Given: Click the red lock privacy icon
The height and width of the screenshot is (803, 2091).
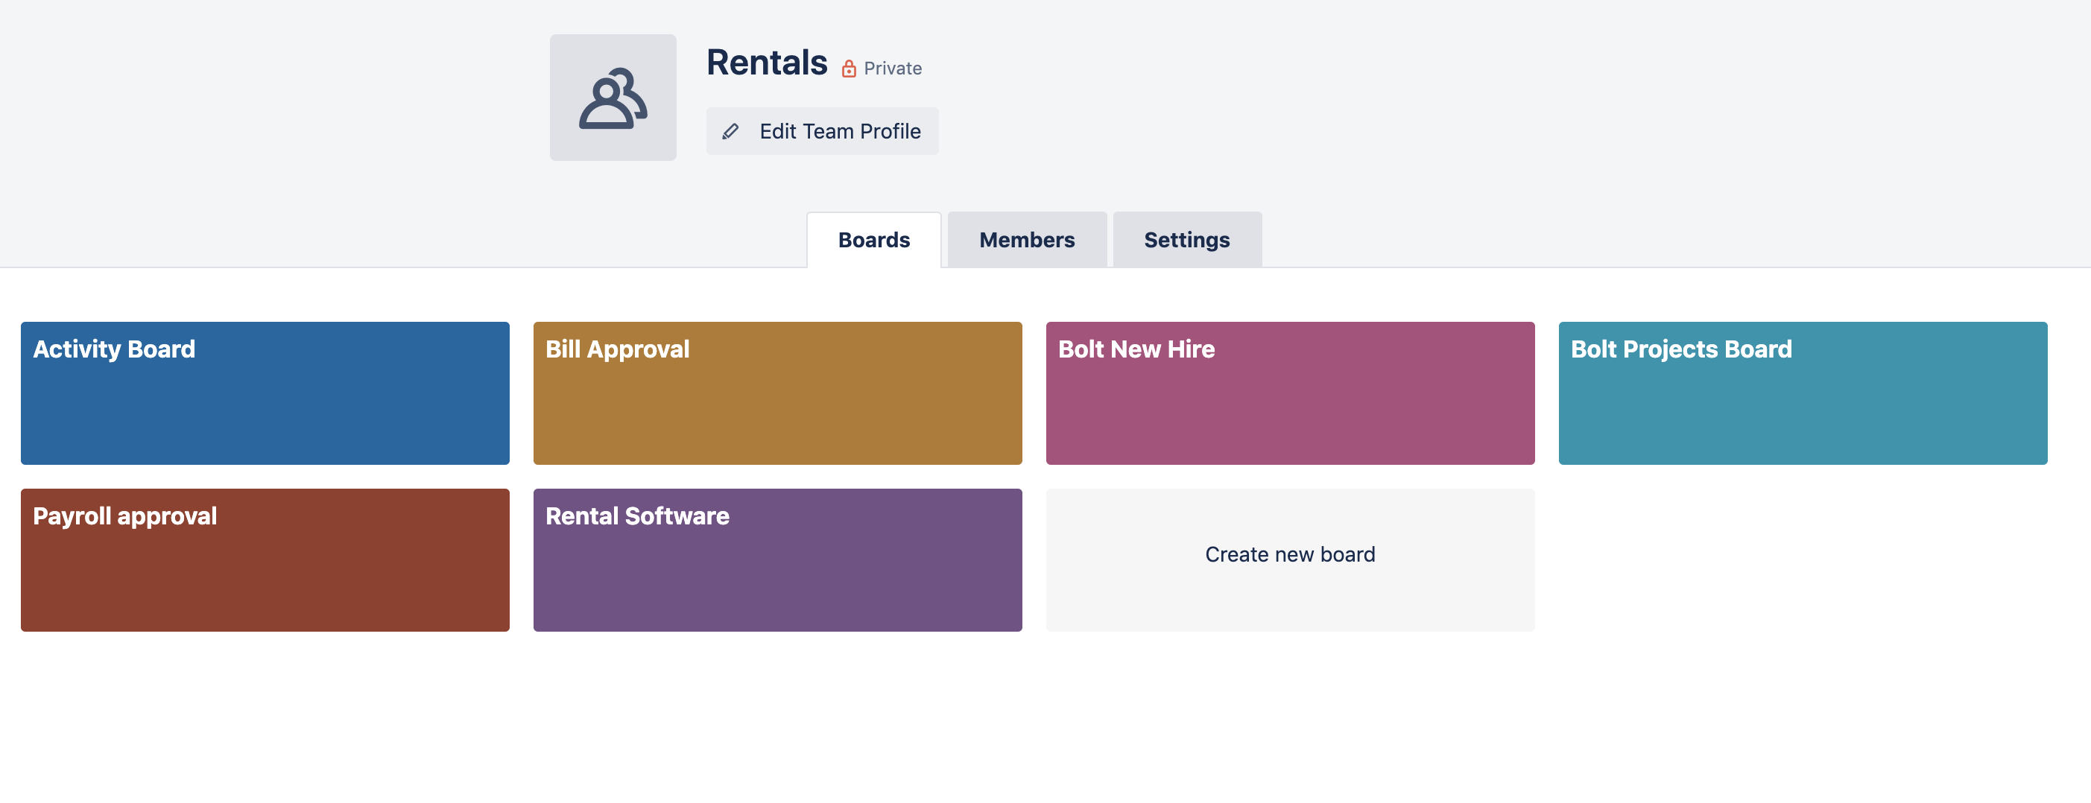Looking at the screenshot, I should 848,69.
